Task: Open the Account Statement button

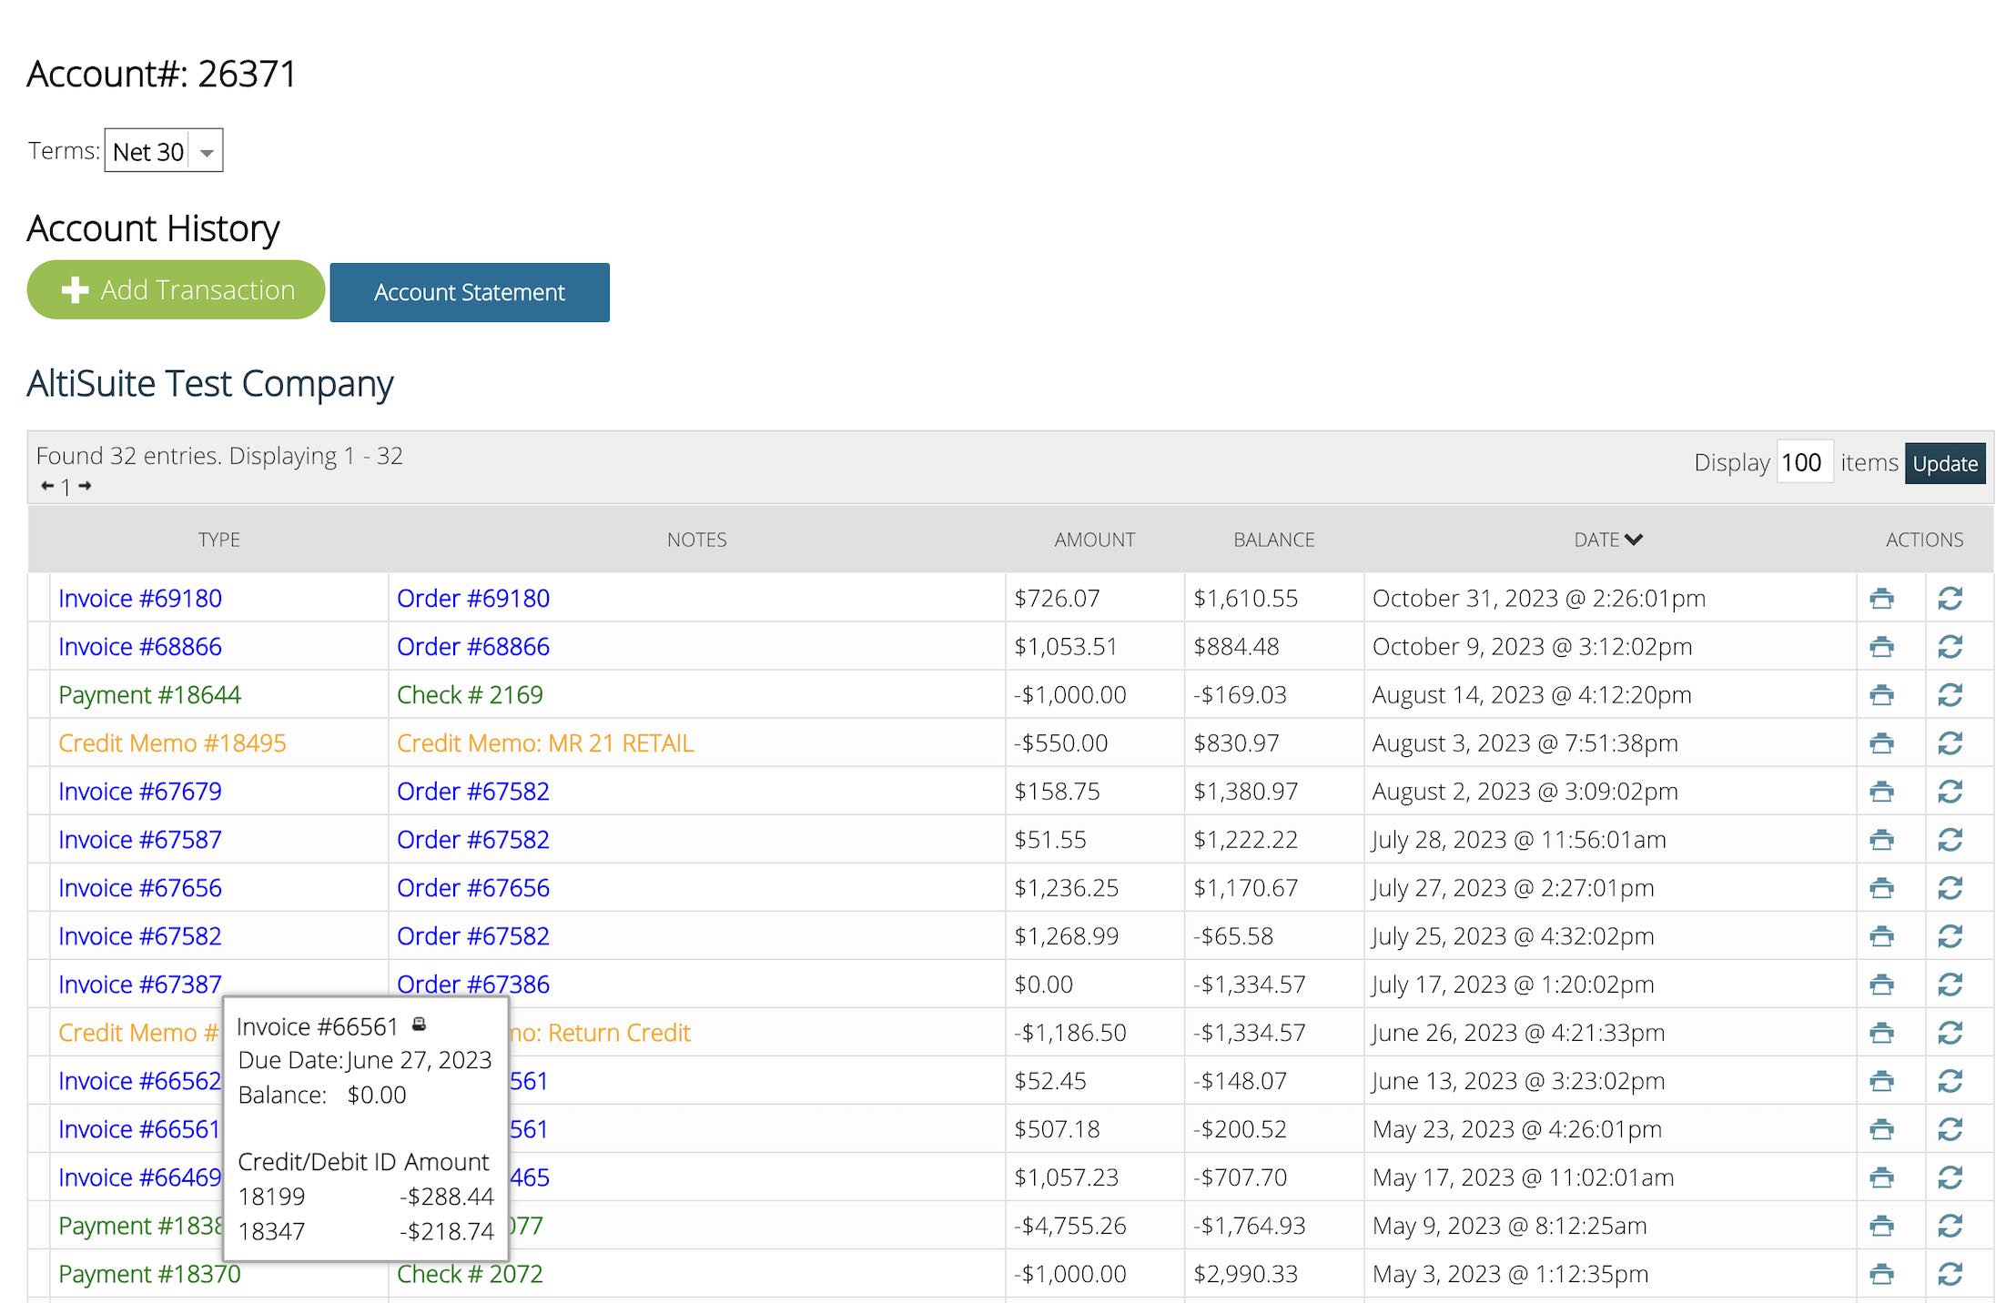Action: pos(469,292)
